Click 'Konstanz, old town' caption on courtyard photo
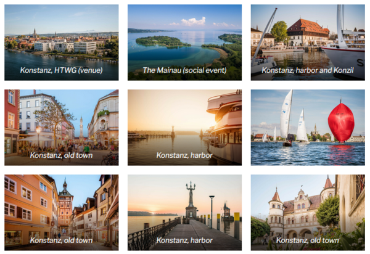 click(x=308, y=240)
